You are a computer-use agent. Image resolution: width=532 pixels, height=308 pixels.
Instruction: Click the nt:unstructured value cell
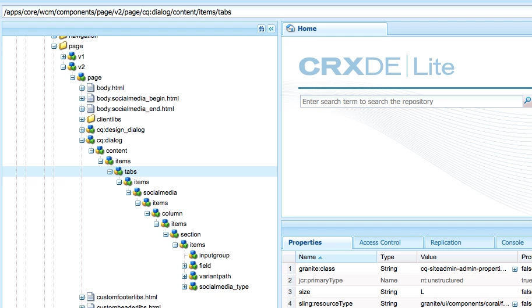click(x=467, y=280)
